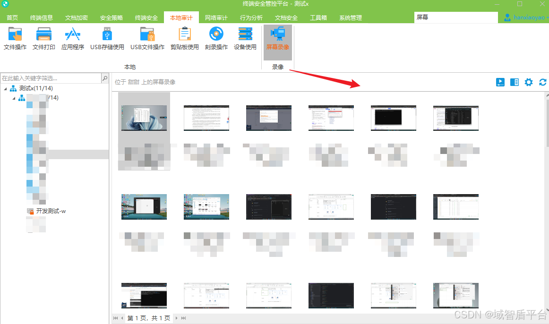
Task: Open the 首页 tab
Action: click(12, 17)
